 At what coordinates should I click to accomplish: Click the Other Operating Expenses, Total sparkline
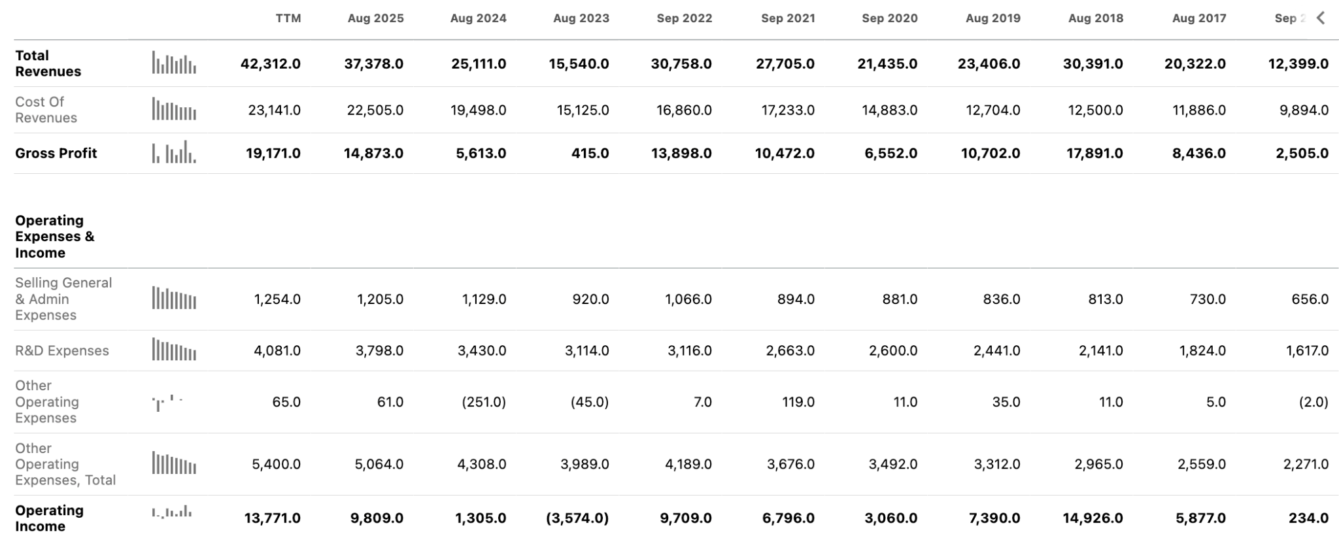tap(174, 463)
